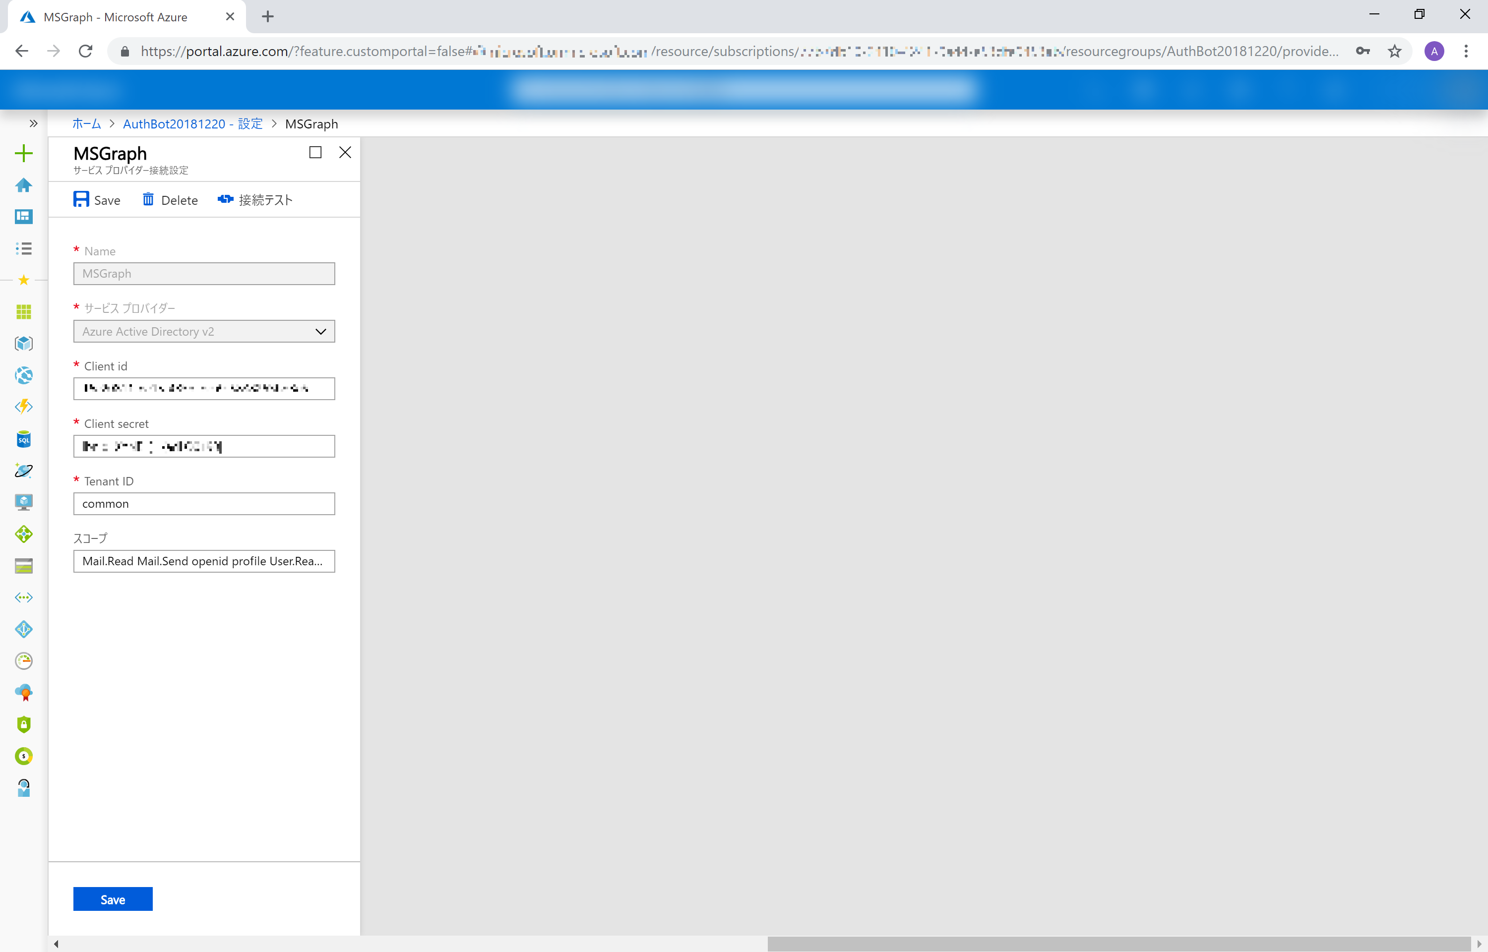Expand the left sidebar with double chevron
1488x952 pixels.
point(33,123)
